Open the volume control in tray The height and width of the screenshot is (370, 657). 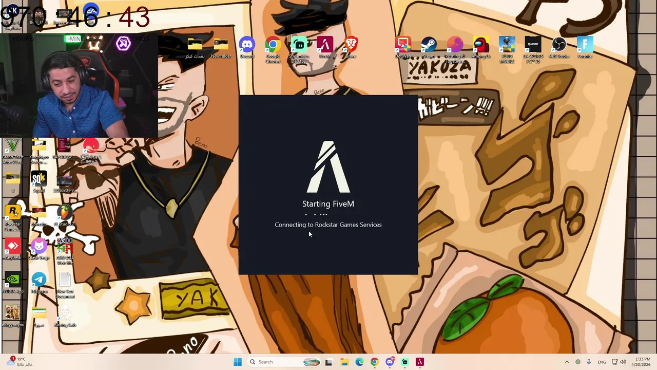pos(623,362)
